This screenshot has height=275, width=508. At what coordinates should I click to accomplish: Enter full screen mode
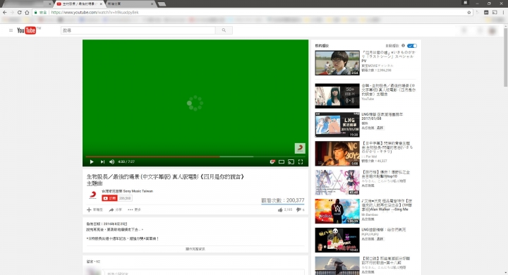[x=301, y=161]
